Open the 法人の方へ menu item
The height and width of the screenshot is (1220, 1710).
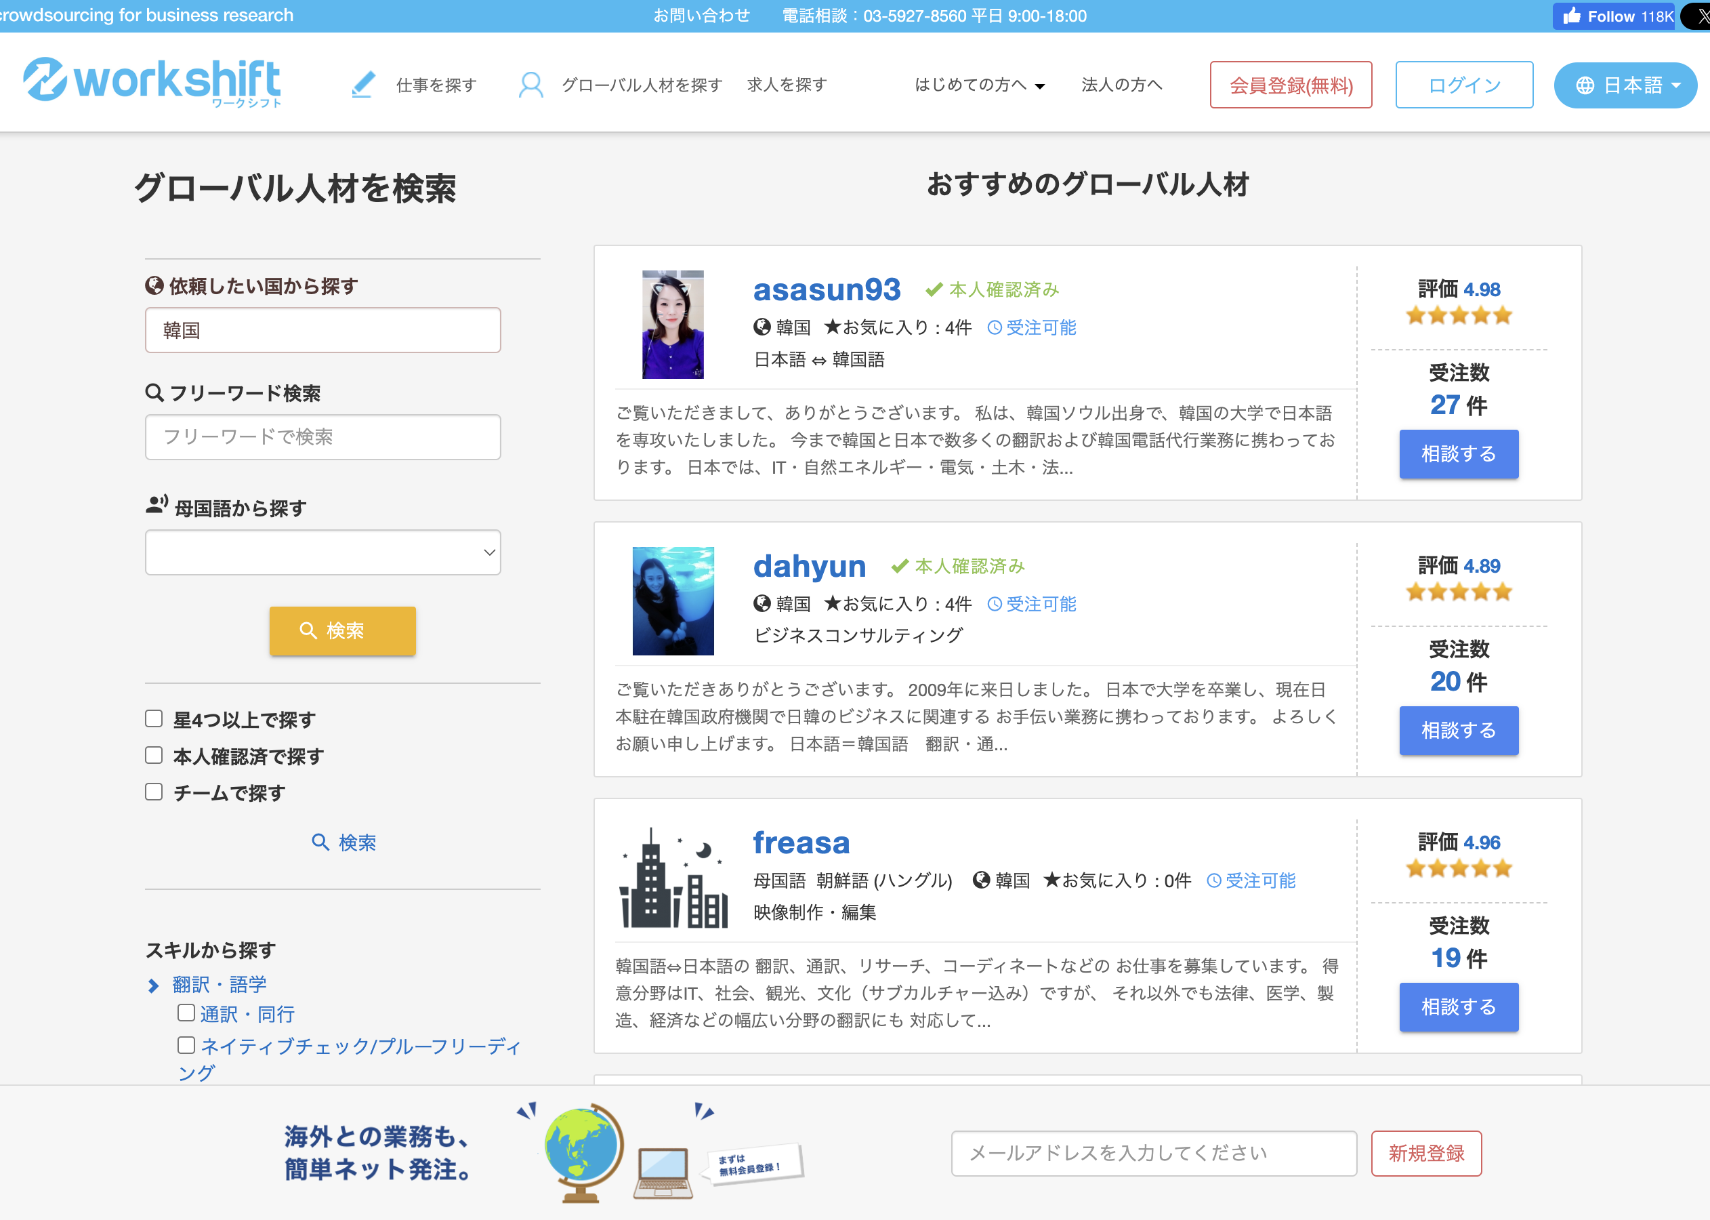tap(1121, 85)
